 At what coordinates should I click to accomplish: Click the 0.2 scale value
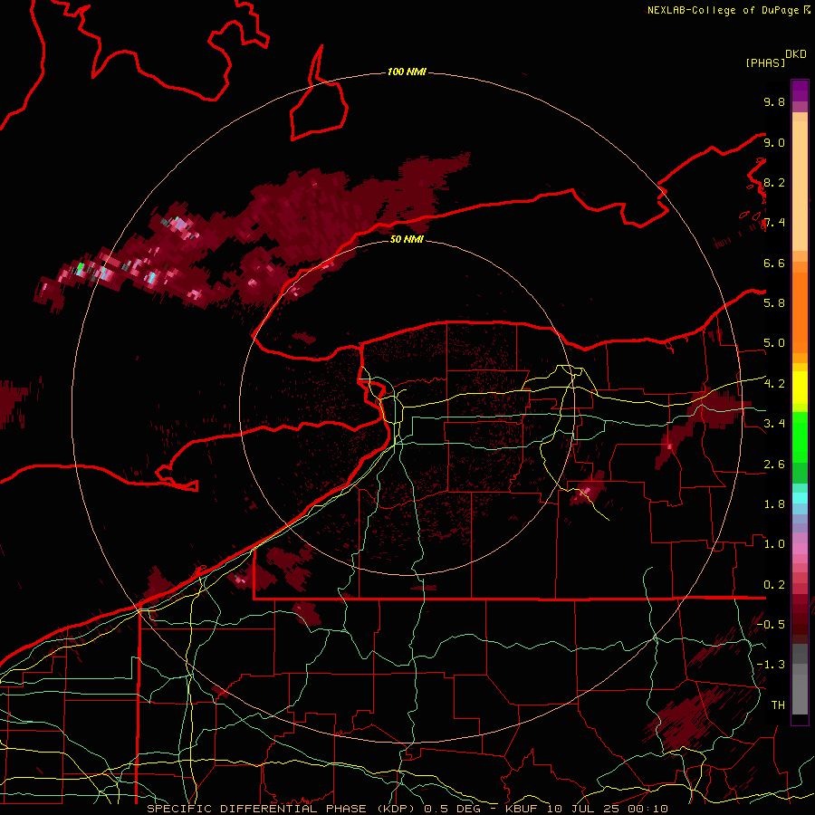click(x=774, y=585)
